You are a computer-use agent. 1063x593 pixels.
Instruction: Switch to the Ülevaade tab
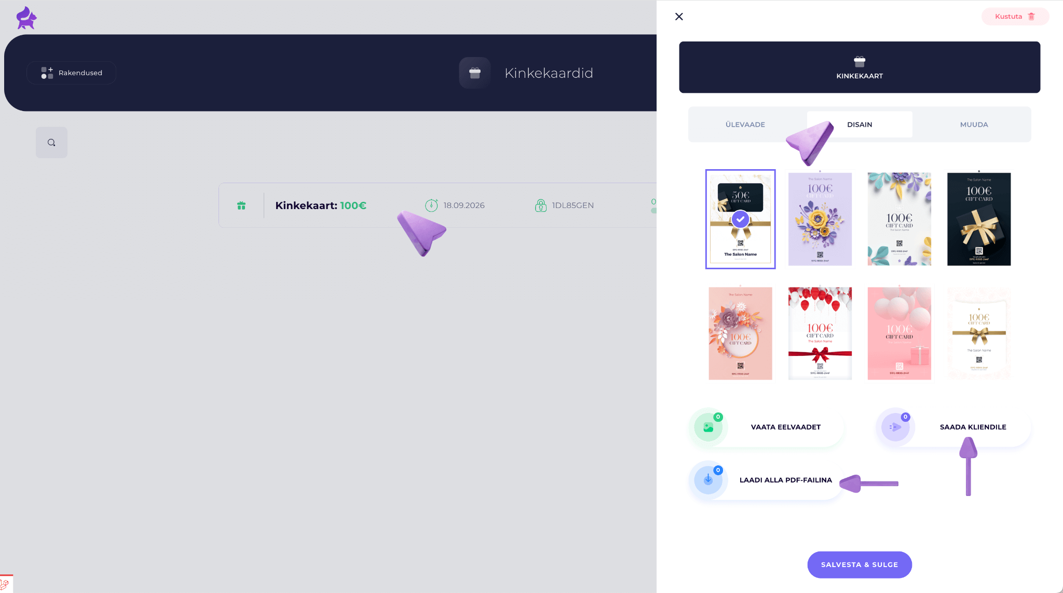(745, 125)
